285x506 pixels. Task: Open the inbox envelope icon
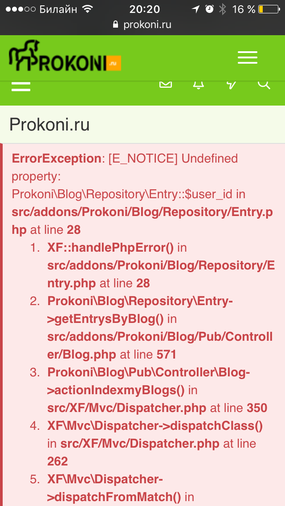166,85
